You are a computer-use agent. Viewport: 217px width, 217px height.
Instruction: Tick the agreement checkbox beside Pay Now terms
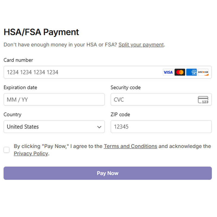pos(7,150)
